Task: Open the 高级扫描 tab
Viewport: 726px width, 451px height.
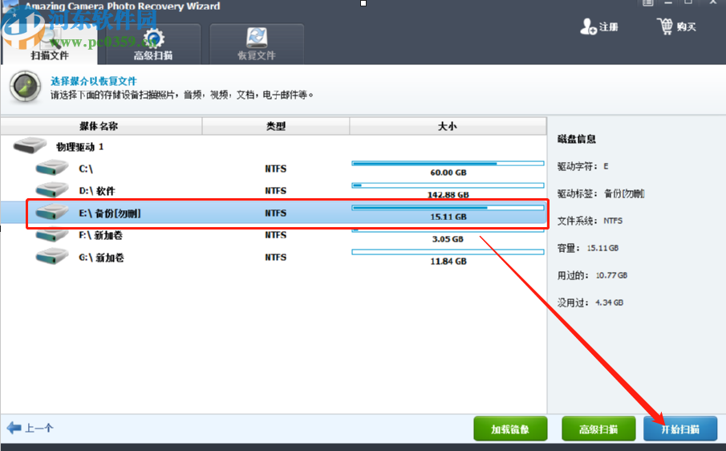Action: [x=153, y=44]
